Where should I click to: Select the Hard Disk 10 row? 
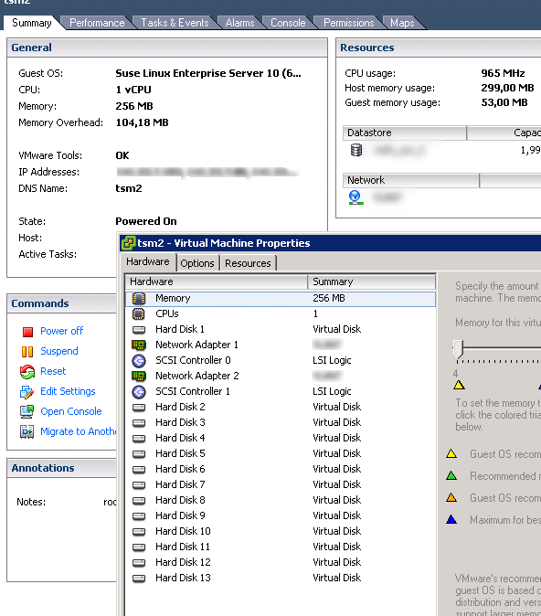[281, 532]
